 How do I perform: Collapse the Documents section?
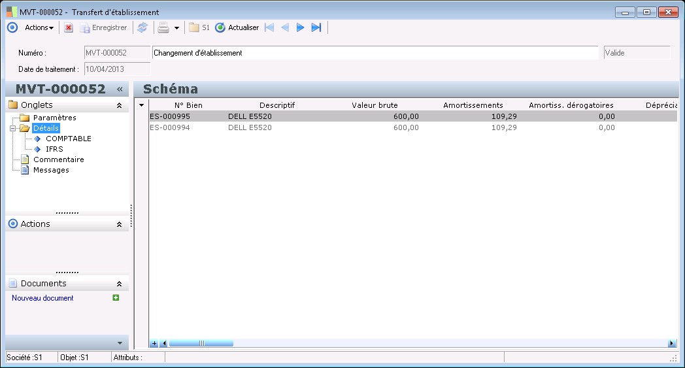click(119, 284)
